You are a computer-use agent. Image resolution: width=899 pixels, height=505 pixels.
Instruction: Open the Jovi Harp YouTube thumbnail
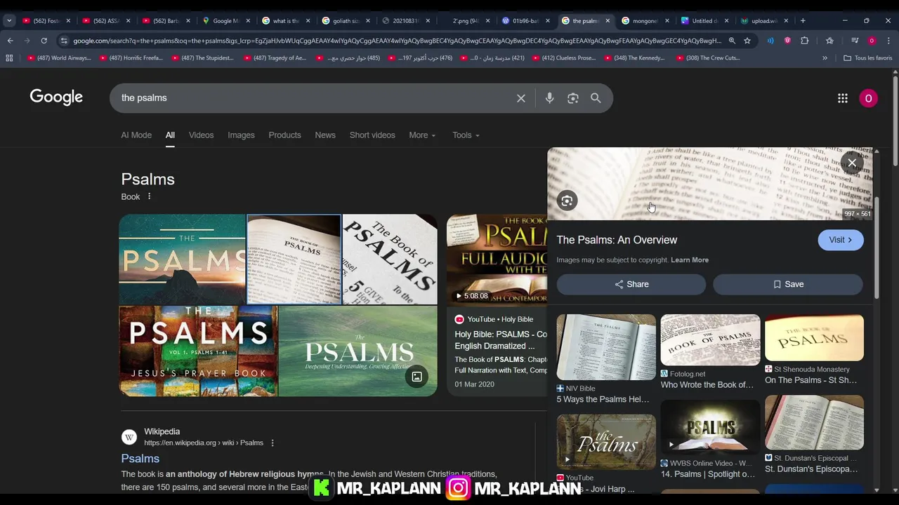click(606, 441)
